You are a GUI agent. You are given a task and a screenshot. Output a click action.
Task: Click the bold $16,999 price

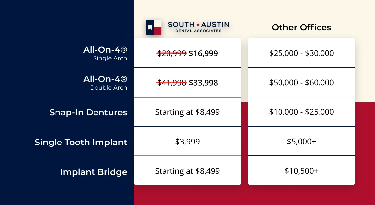click(x=203, y=53)
